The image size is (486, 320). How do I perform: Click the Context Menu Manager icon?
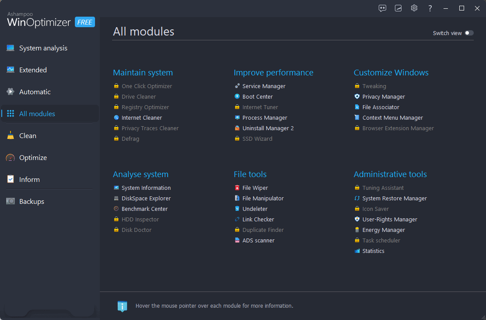click(357, 117)
